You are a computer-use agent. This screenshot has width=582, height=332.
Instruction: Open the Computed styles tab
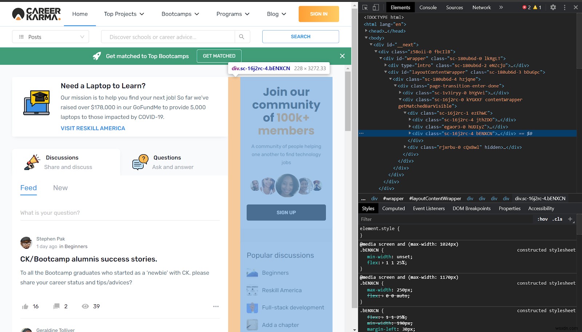click(x=393, y=208)
